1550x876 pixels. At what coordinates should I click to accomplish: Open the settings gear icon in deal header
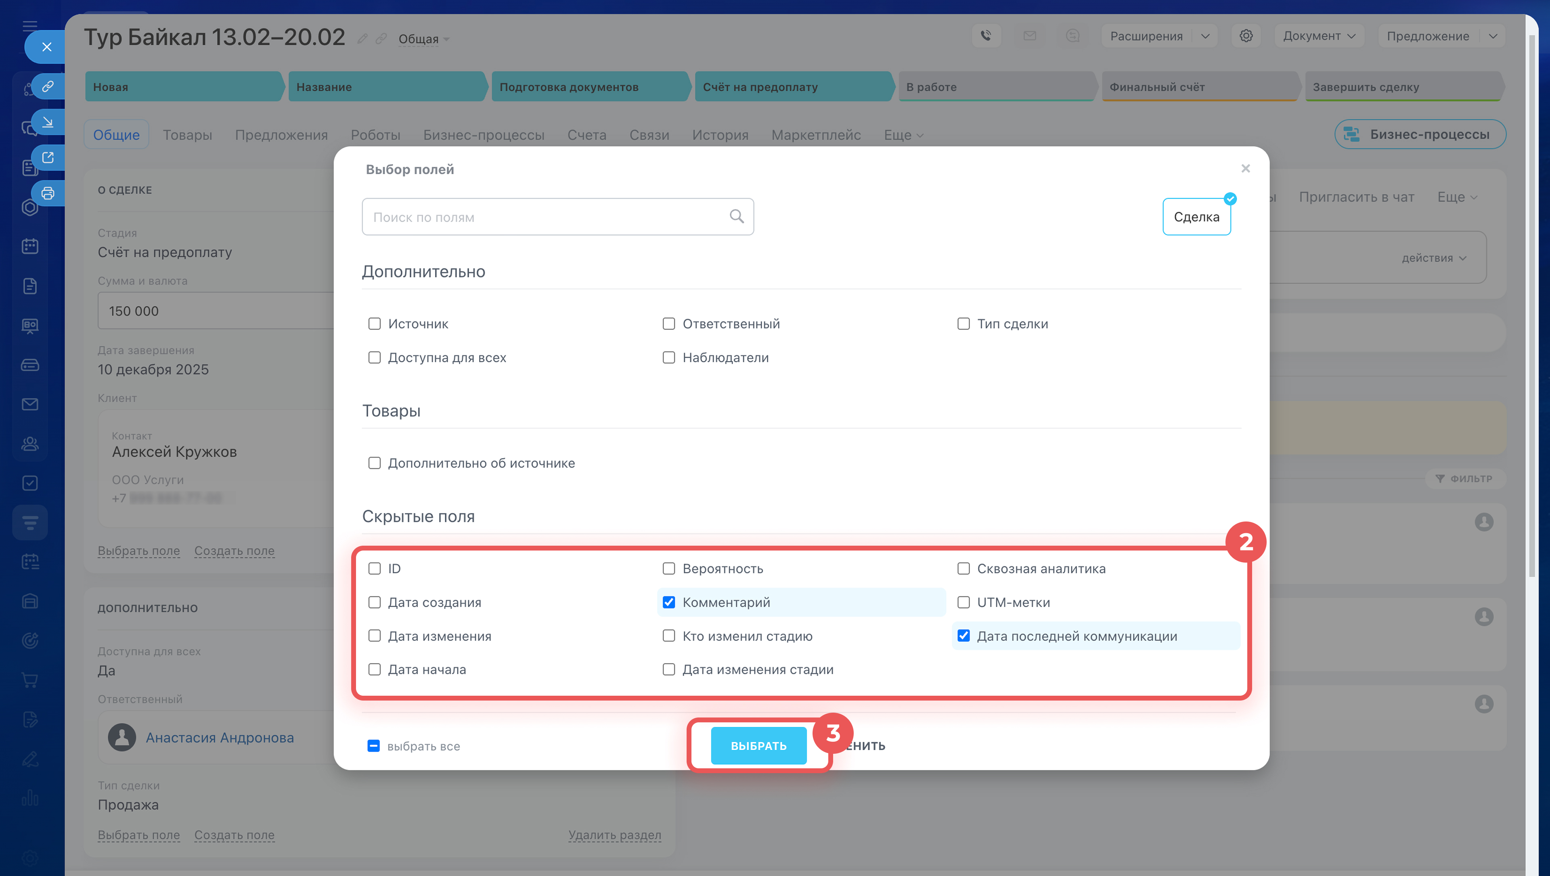(x=1245, y=35)
